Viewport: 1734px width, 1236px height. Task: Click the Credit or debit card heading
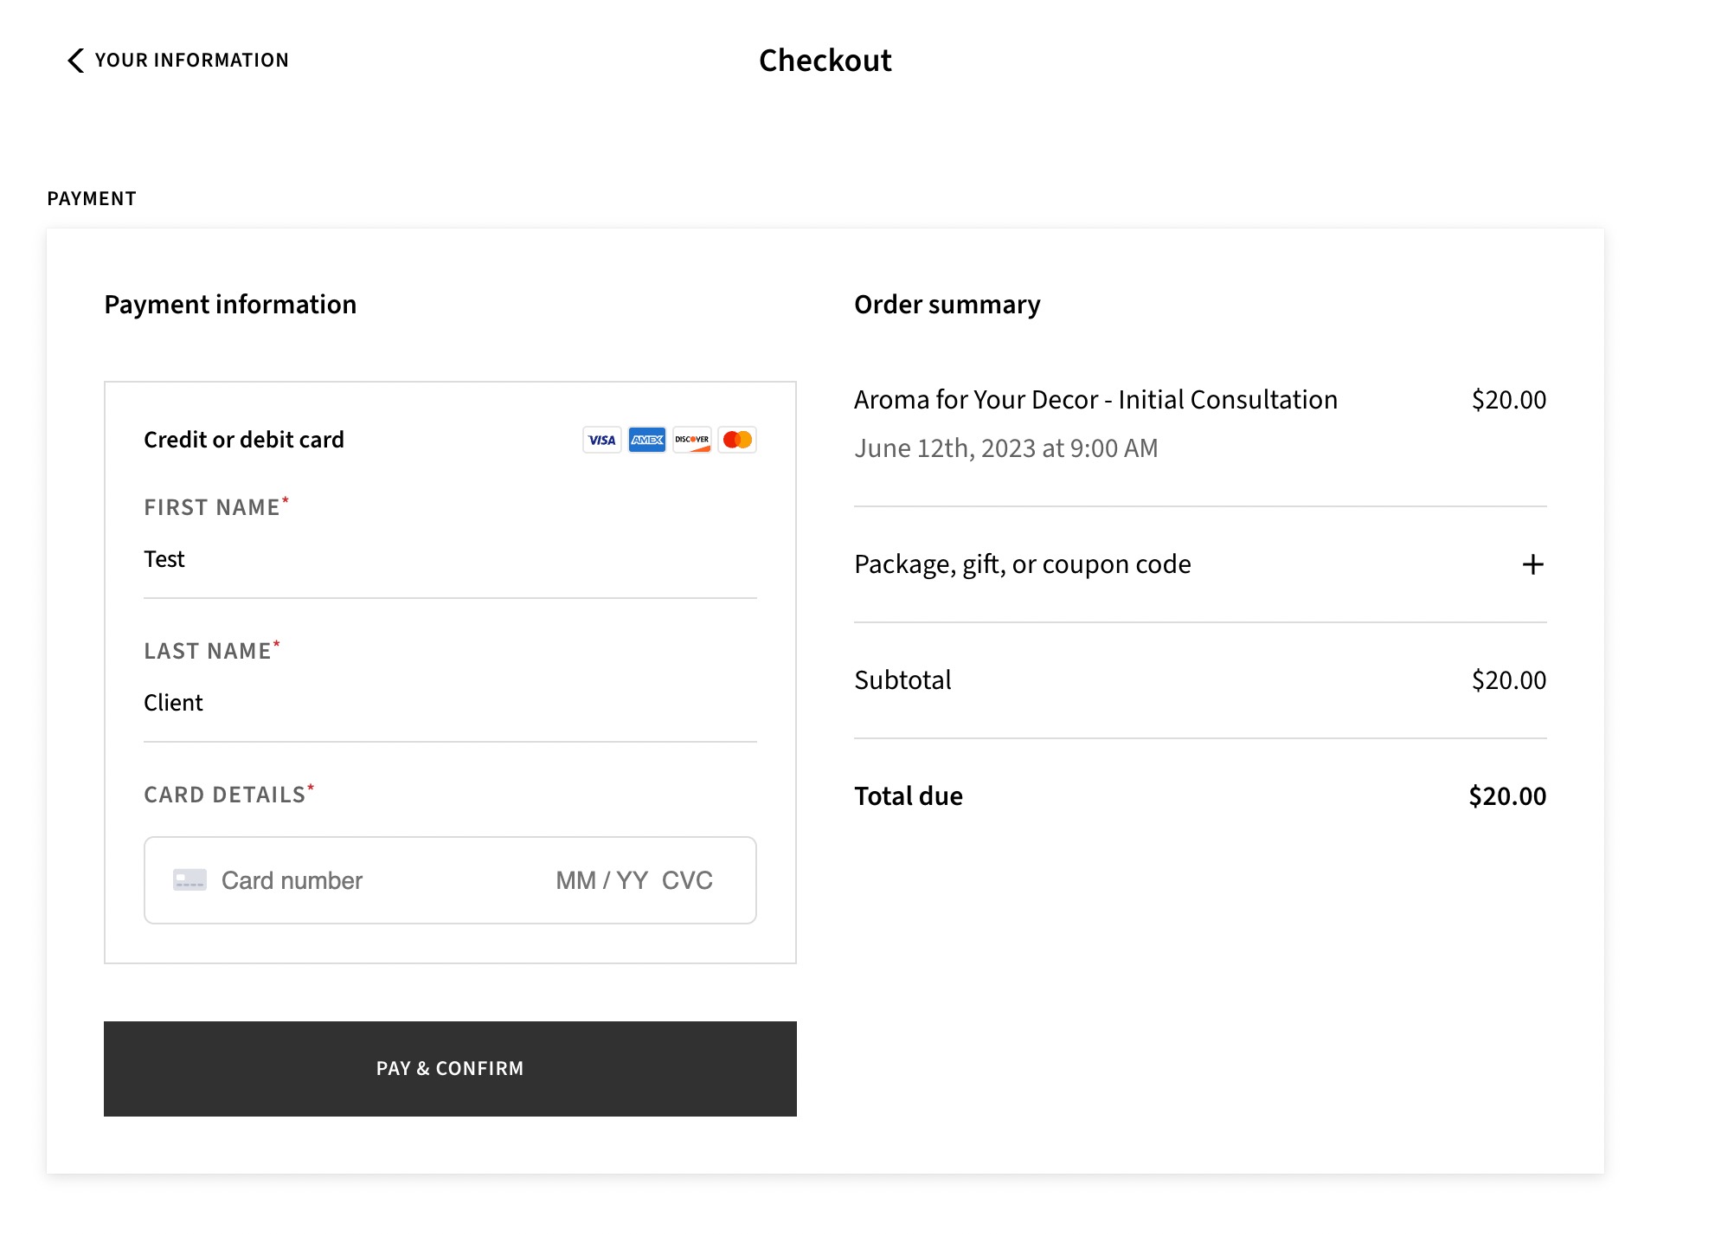[x=244, y=440]
